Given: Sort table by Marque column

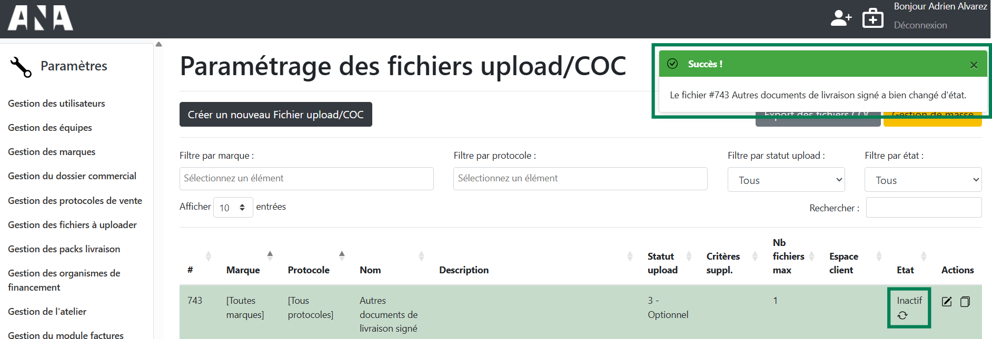Looking at the screenshot, I should point(243,270).
